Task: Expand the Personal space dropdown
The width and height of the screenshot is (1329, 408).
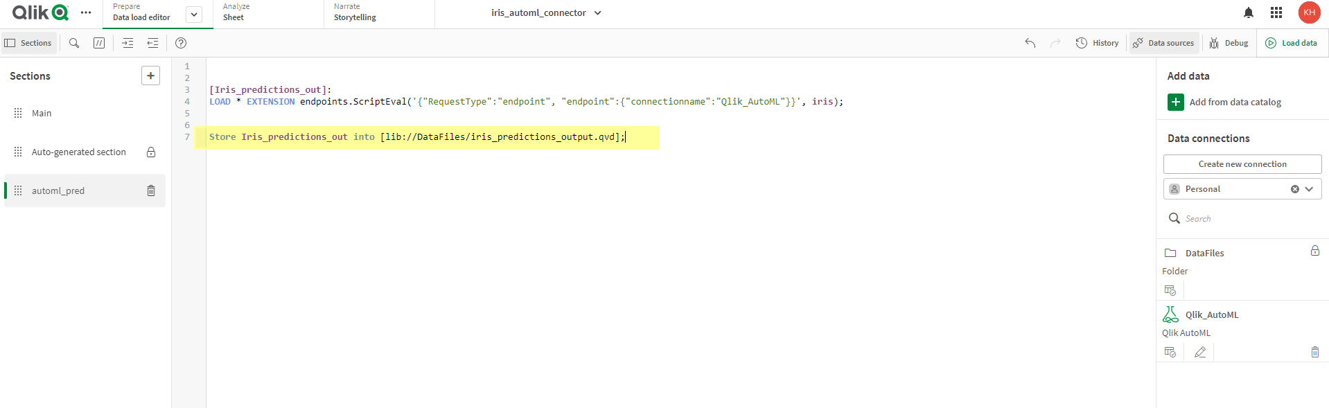Action: point(1309,189)
